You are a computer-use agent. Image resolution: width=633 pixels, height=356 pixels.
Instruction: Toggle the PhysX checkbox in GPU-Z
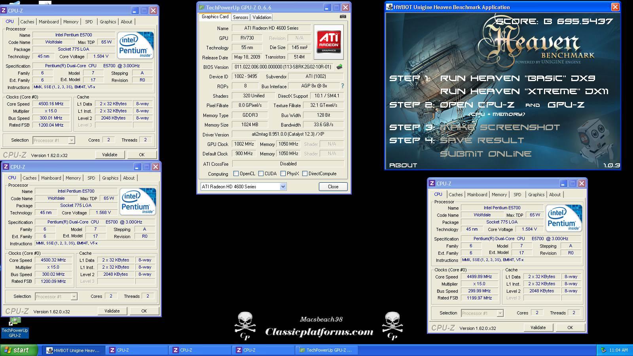[283, 173]
